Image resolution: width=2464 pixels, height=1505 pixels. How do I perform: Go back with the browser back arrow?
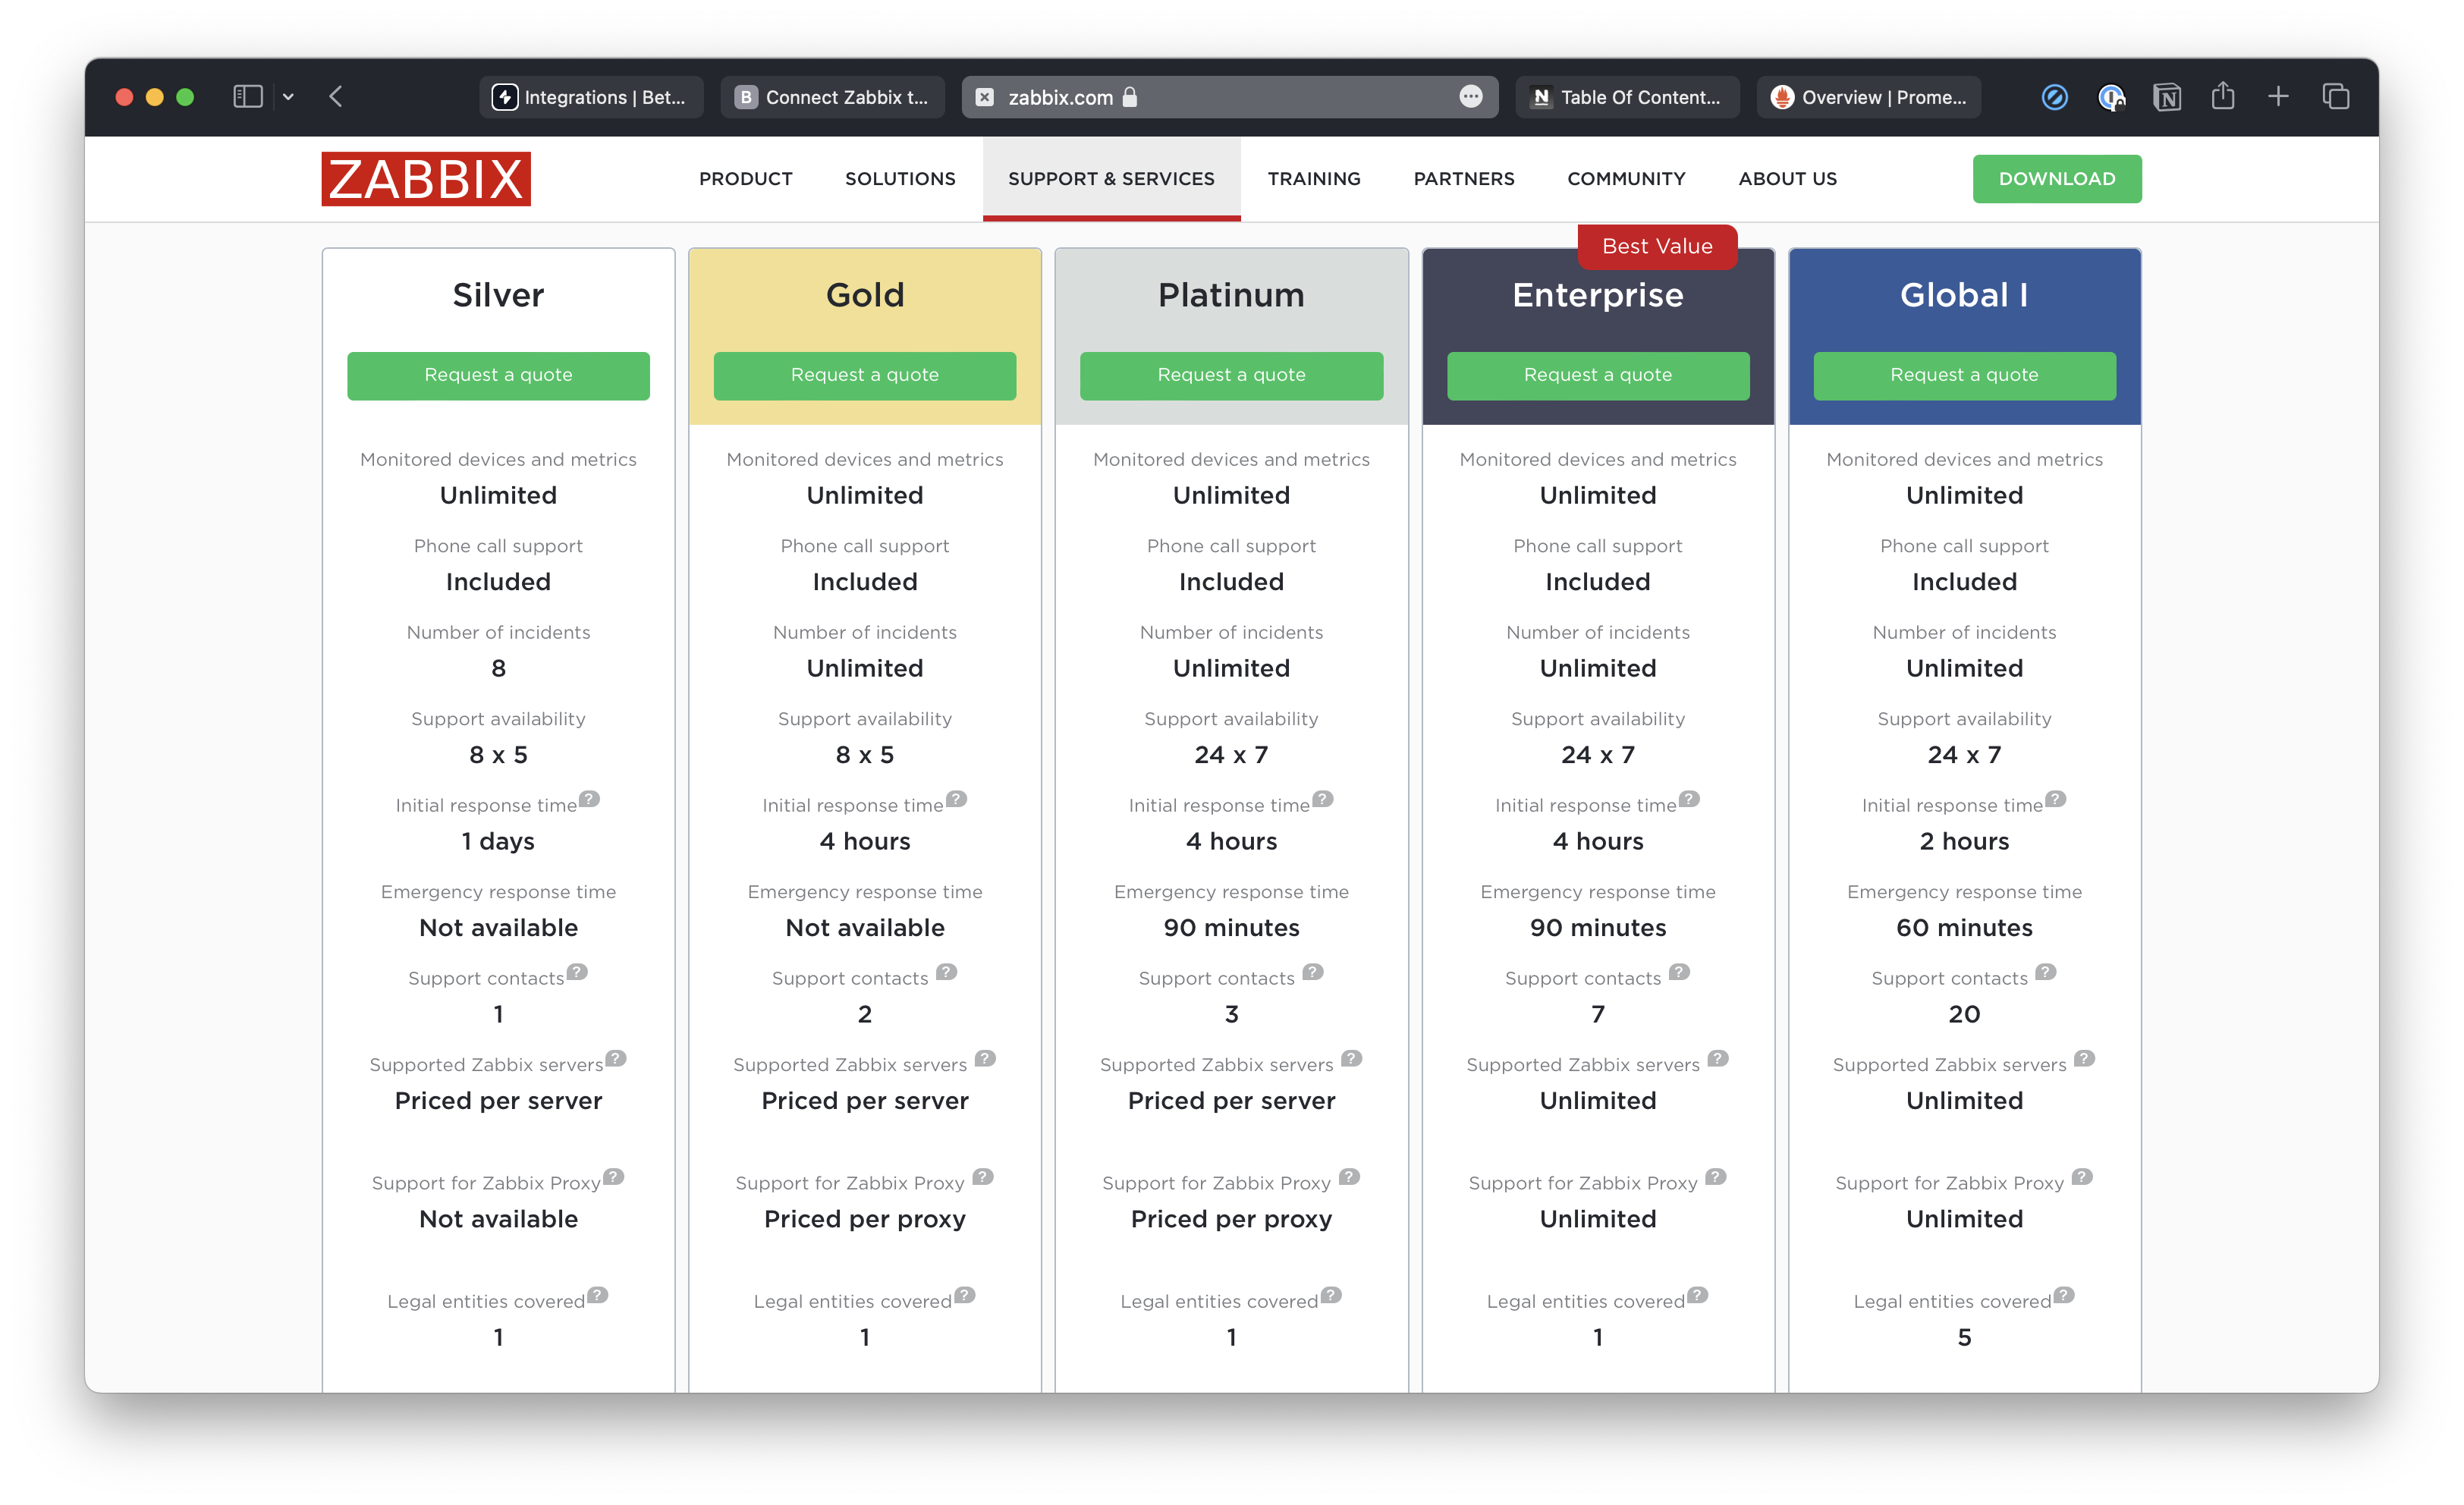(336, 97)
